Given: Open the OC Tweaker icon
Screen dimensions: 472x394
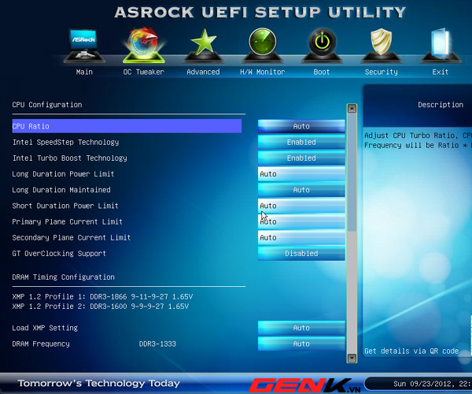Looking at the screenshot, I should click(x=143, y=46).
